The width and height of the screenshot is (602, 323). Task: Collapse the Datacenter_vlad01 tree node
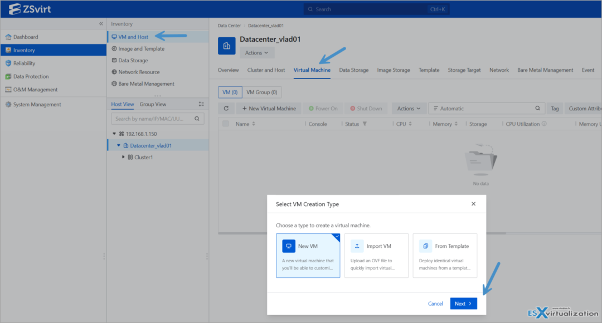coord(119,145)
